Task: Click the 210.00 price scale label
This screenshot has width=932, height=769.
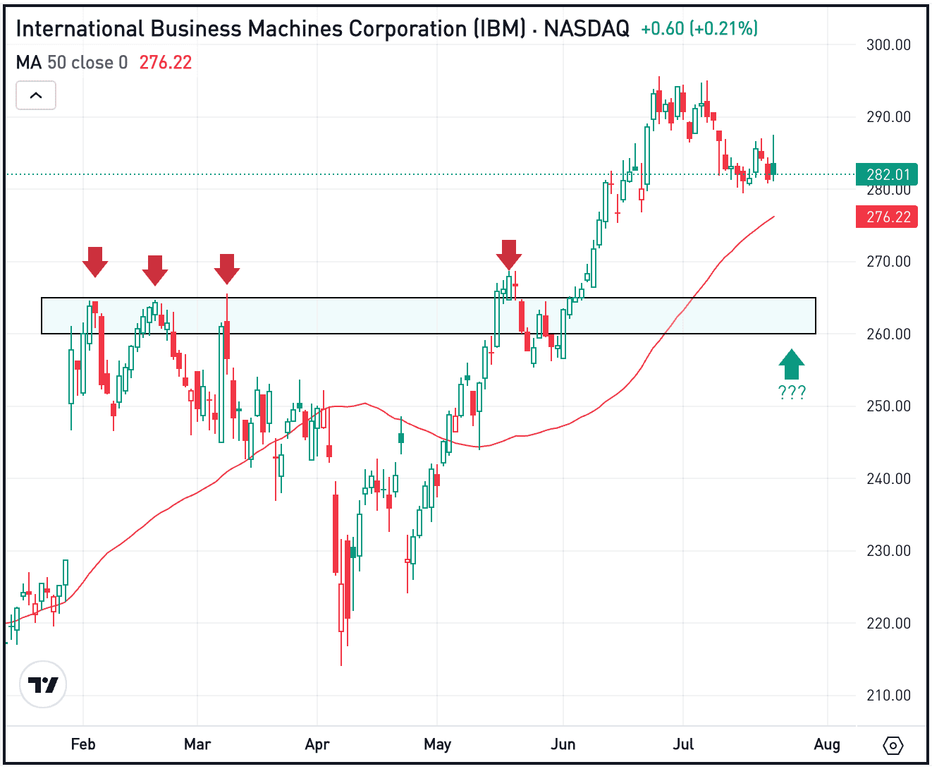Action: (x=888, y=696)
